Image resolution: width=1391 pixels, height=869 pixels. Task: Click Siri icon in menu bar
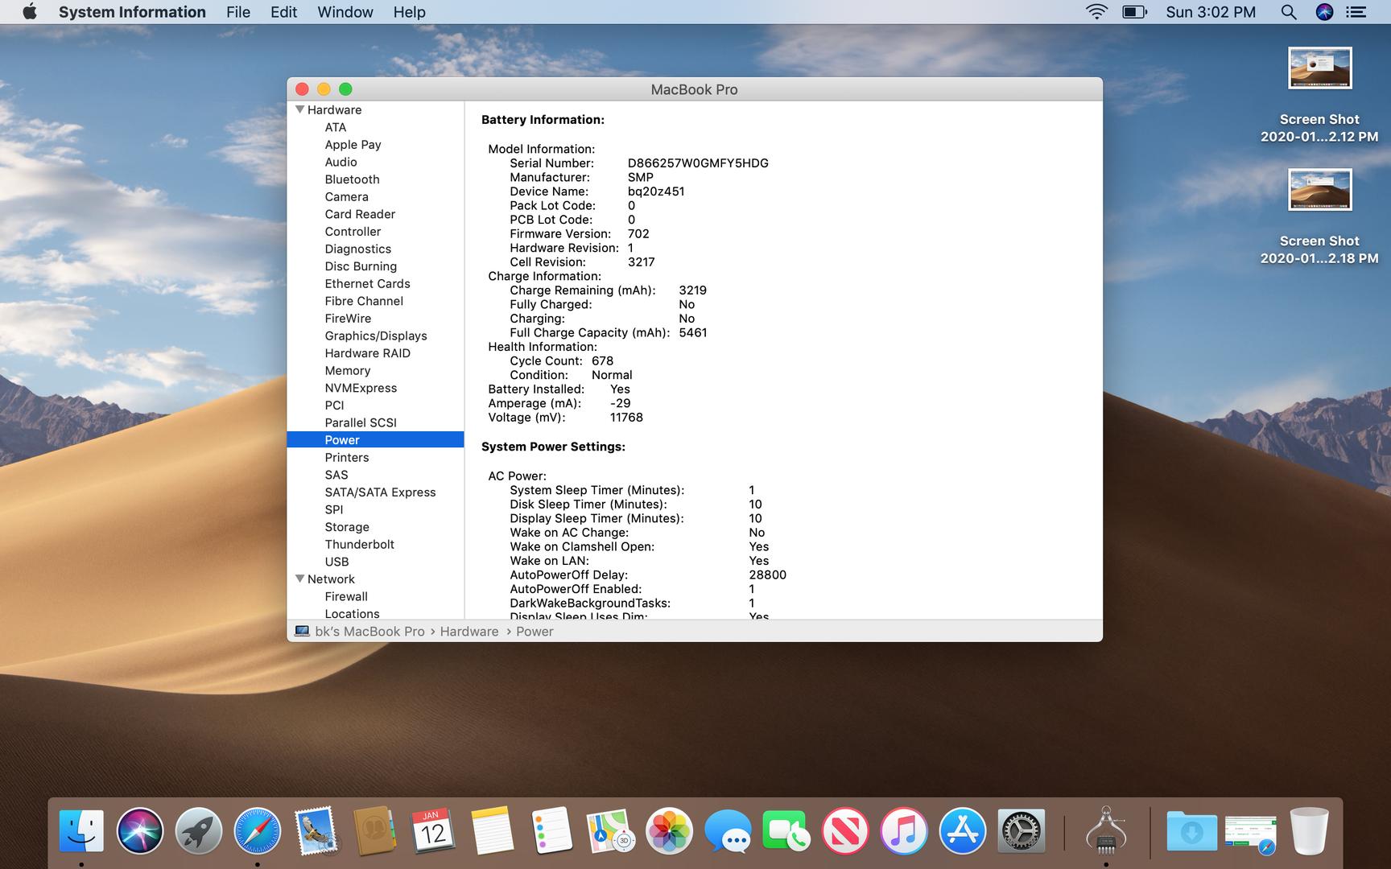point(1324,12)
